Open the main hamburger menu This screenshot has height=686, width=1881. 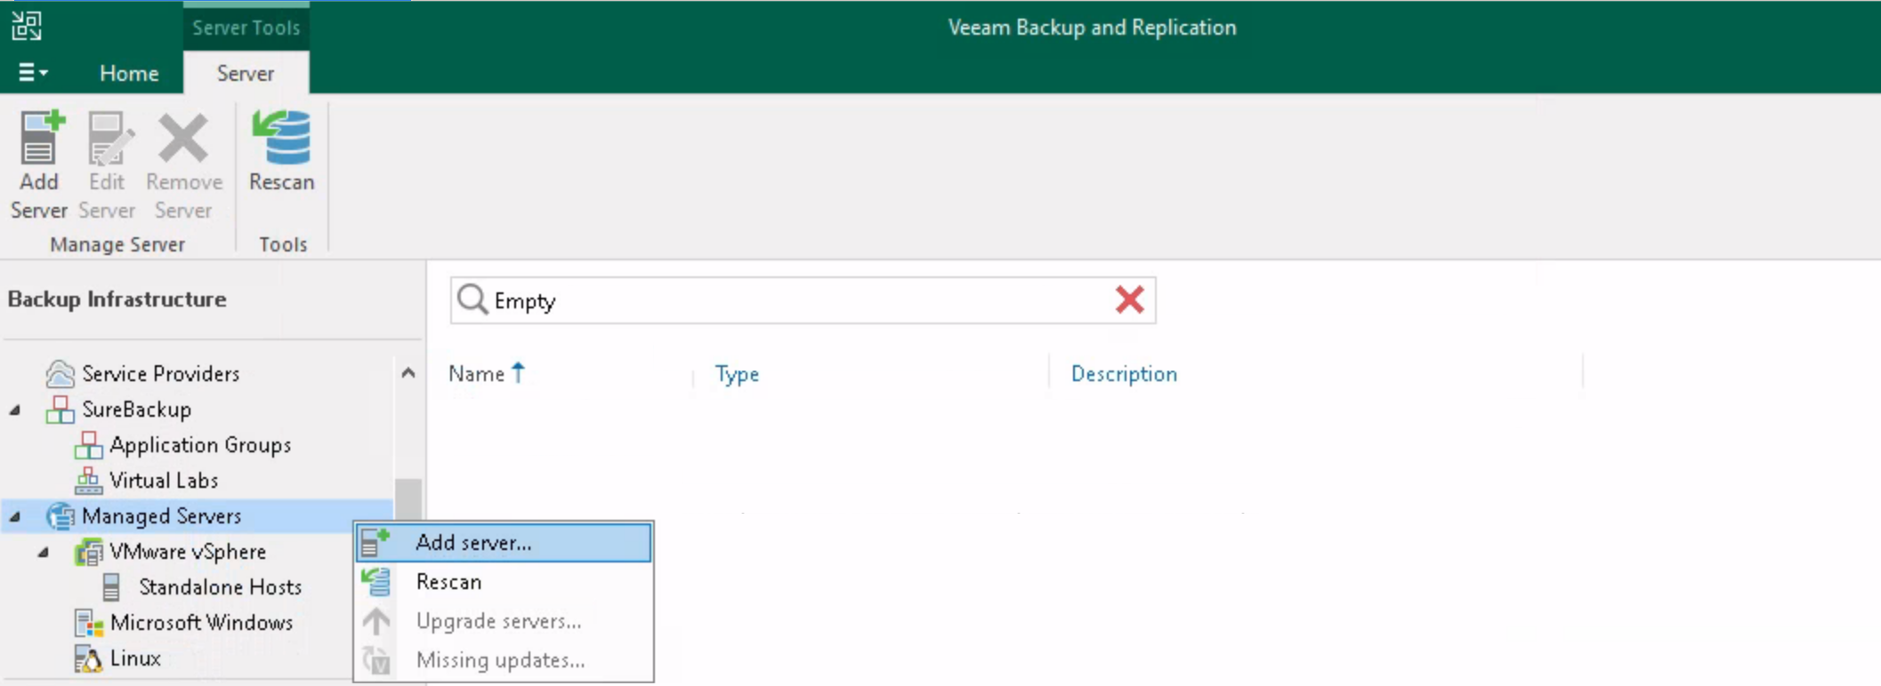coord(32,72)
